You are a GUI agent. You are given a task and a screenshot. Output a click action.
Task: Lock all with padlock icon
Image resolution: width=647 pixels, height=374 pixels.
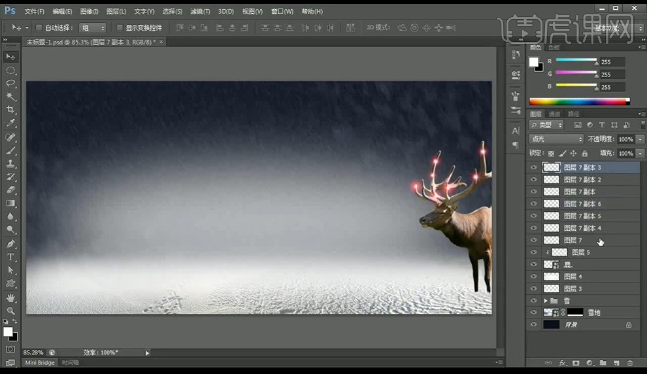(x=585, y=154)
